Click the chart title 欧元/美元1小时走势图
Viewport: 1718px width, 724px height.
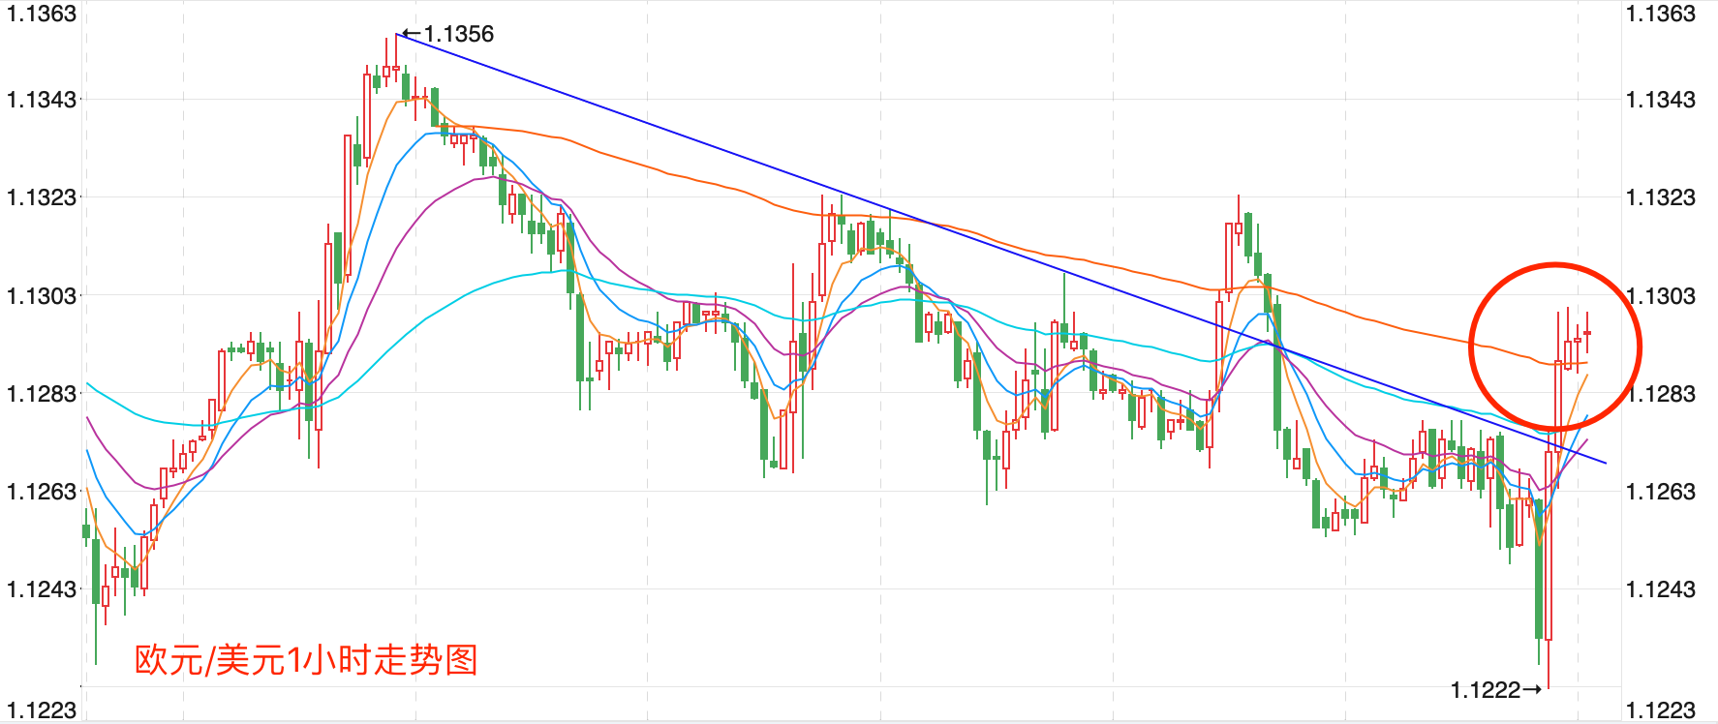(x=306, y=660)
